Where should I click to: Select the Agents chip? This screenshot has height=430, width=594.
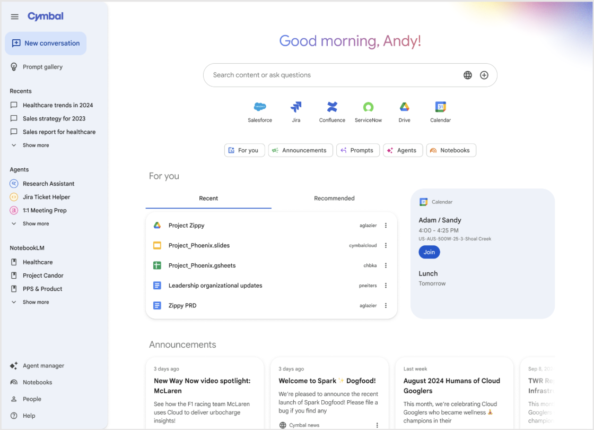tap(403, 150)
